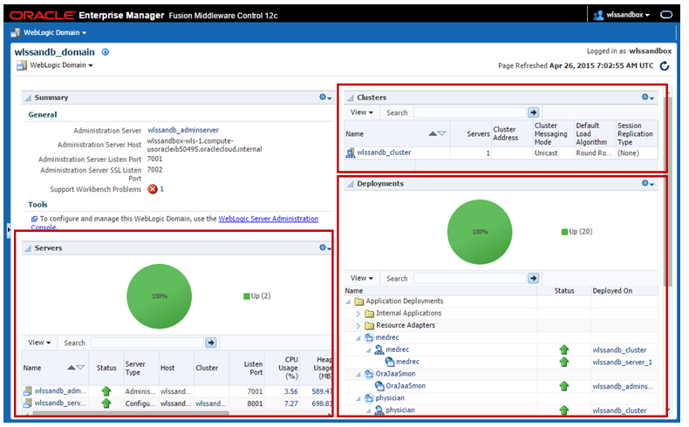The image size is (689, 427).
Task: Click the green Servers pie chart
Action: [x=159, y=296]
